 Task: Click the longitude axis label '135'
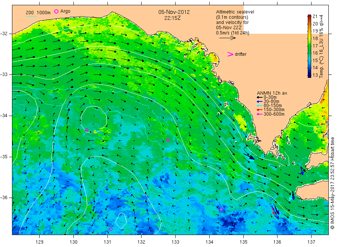point(243,242)
